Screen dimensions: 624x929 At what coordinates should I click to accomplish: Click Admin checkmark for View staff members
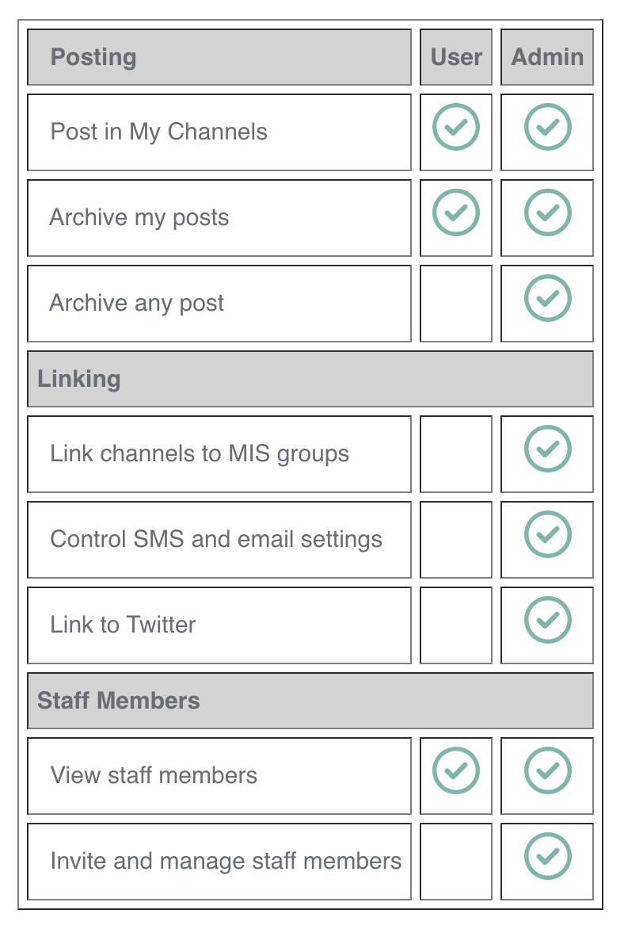(x=548, y=770)
